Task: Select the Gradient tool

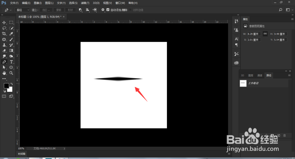Action: [11, 51]
